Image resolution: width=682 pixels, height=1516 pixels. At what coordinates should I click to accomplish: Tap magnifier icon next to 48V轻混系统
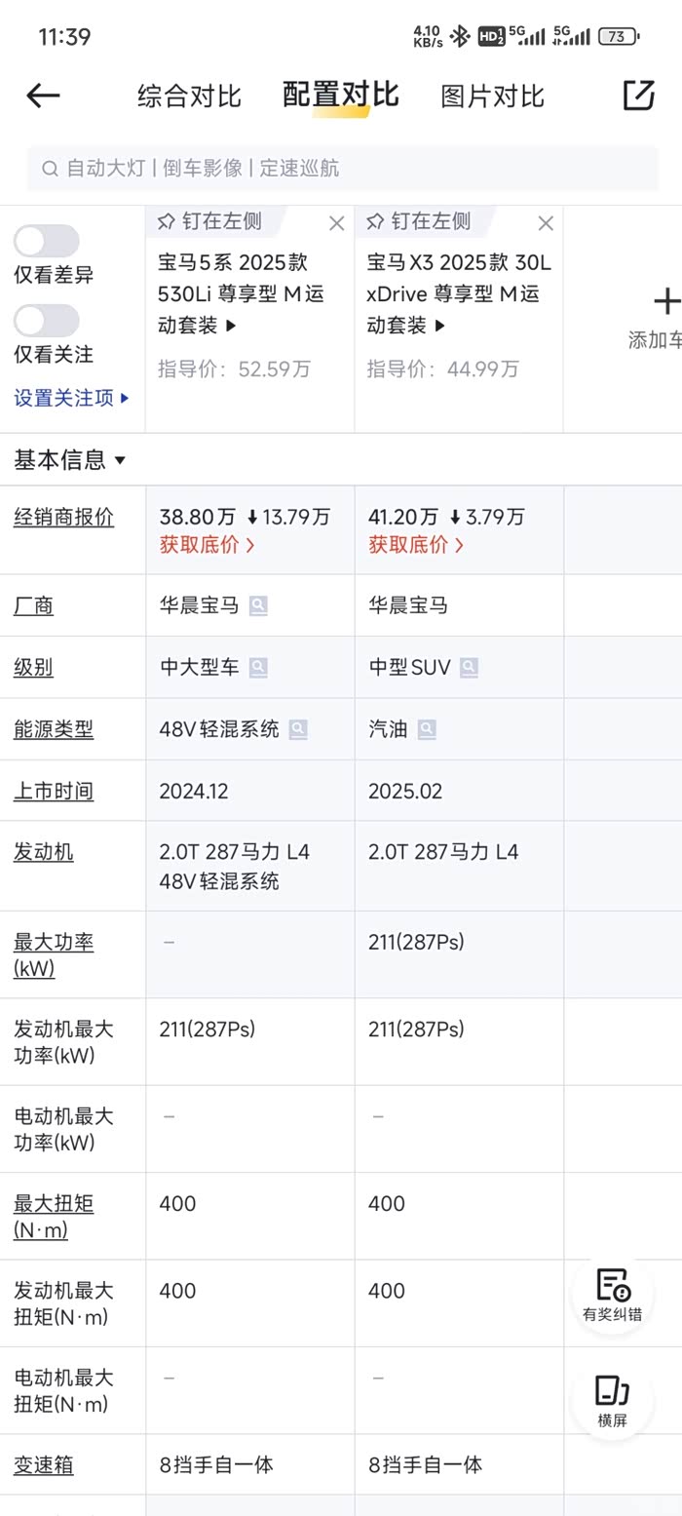(297, 729)
